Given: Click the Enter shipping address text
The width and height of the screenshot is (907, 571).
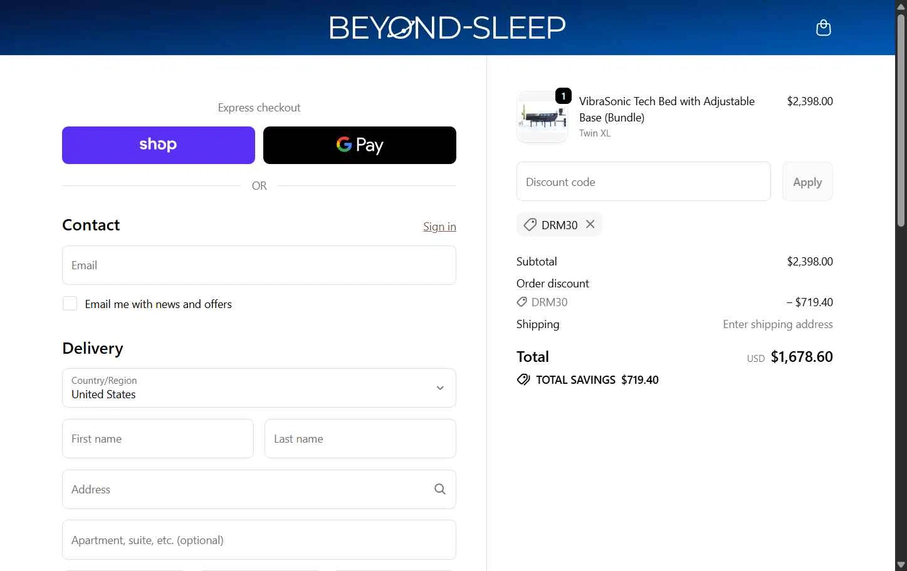Looking at the screenshot, I should (x=778, y=324).
